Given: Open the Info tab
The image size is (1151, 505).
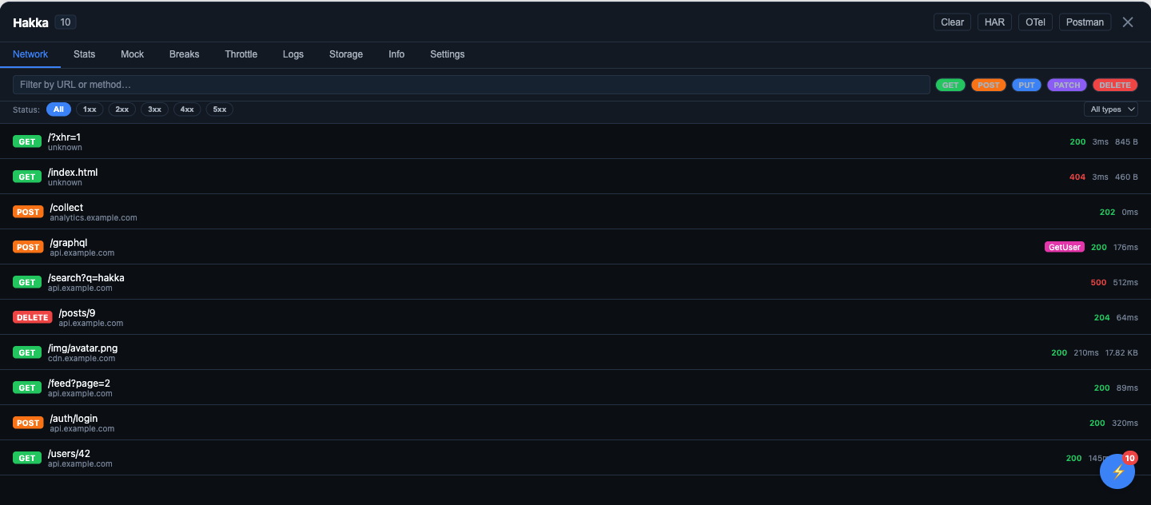Looking at the screenshot, I should tap(396, 54).
